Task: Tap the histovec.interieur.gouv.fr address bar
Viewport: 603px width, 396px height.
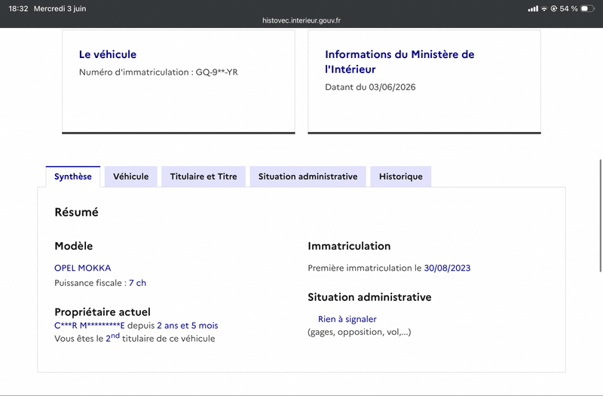Action: point(301,20)
